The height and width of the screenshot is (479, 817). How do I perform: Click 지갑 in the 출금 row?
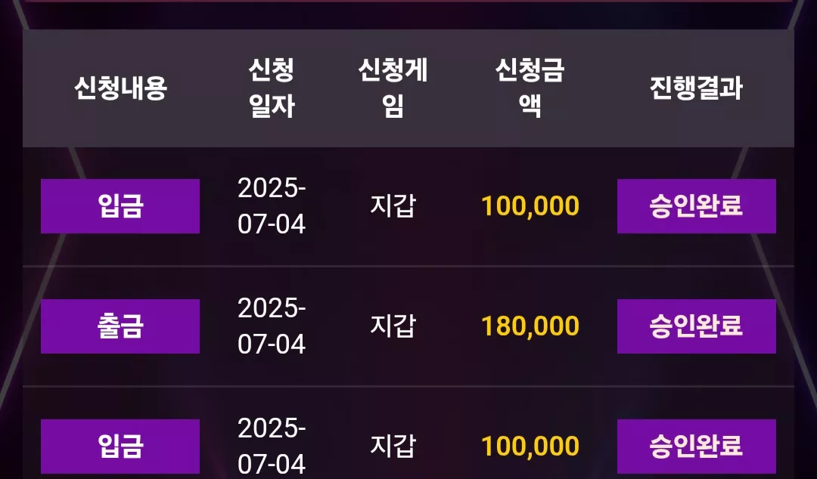point(393,326)
